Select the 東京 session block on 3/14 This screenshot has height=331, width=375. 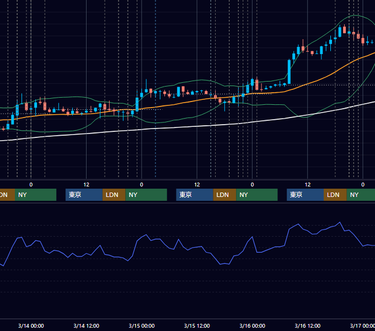pos(84,195)
